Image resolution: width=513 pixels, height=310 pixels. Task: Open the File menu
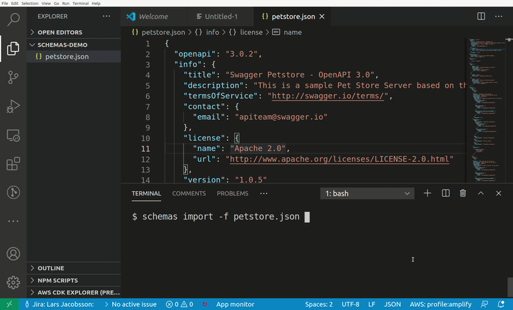pyautogui.click(x=4, y=3)
